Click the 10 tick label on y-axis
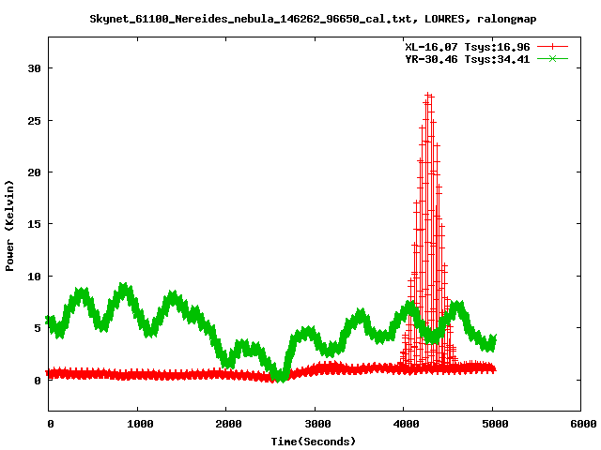 point(35,277)
